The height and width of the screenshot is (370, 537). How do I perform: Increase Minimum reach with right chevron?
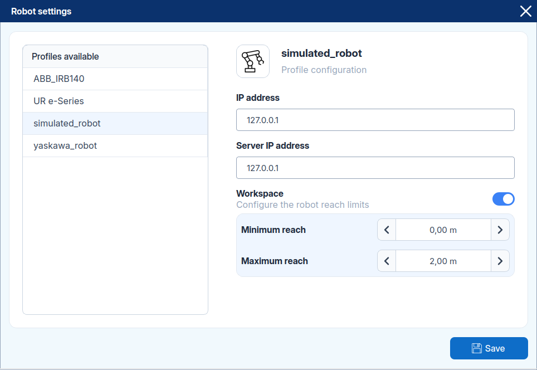tap(500, 230)
